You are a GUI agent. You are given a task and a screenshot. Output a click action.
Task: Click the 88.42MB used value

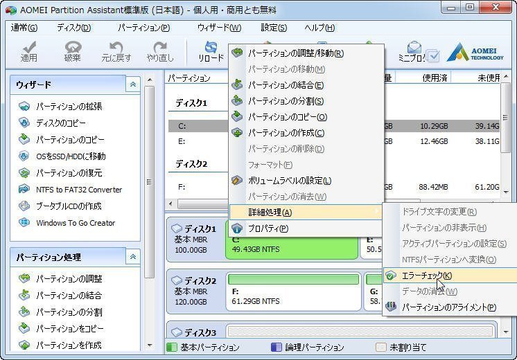(x=433, y=187)
